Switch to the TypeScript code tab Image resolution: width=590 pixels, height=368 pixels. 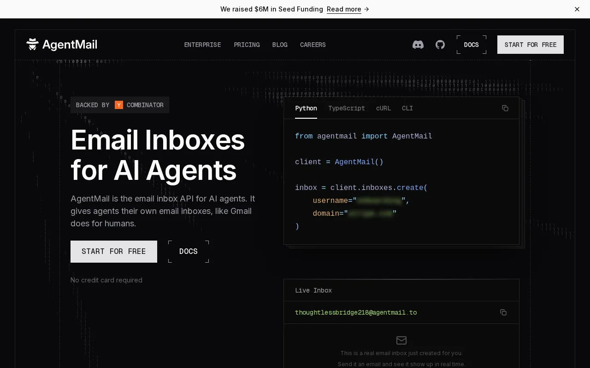347,108
